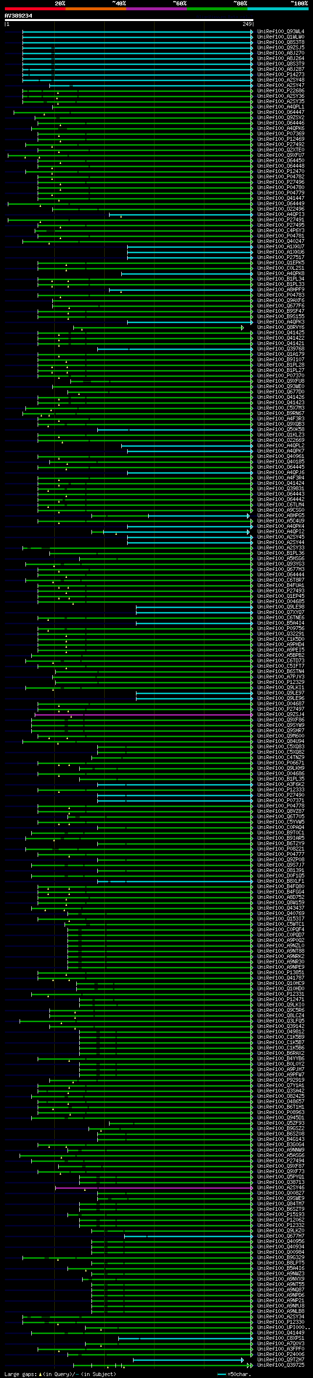
Task: Select hit label UniRef100_P22686
Action: (x=281, y=91)
